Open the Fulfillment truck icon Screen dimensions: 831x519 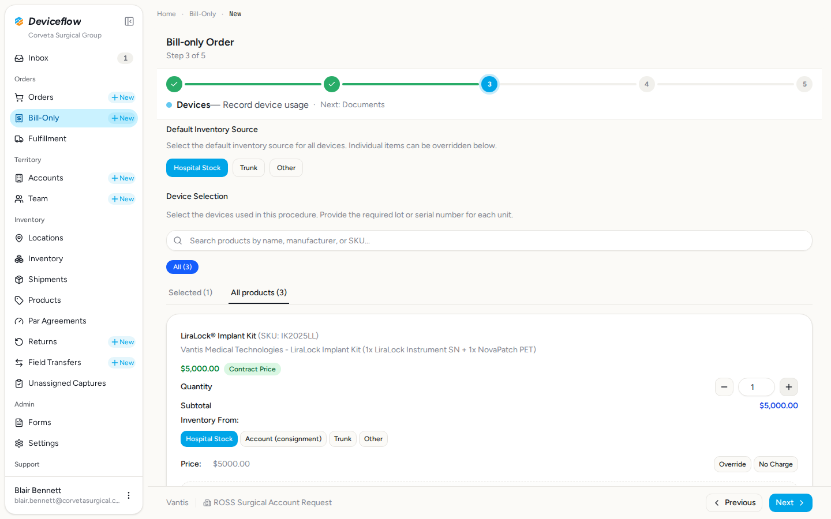point(19,139)
